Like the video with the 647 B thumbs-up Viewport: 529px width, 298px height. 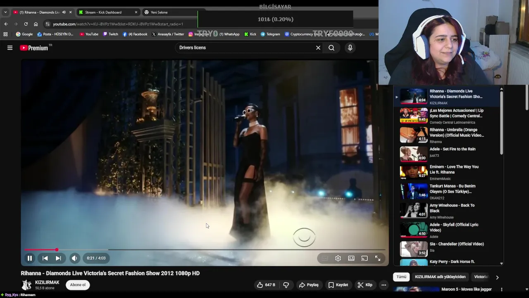pos(266,285)
